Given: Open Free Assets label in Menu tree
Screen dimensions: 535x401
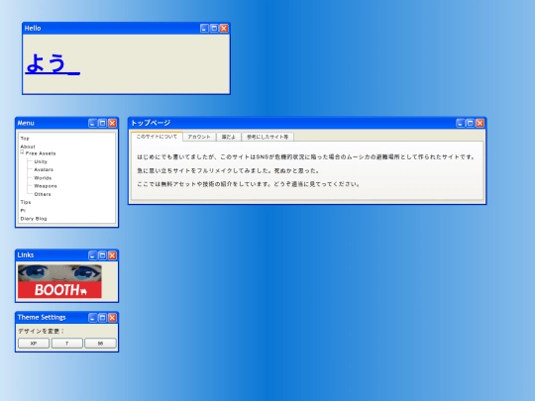Looking at the screenshot, I should (x=41, y=153).
